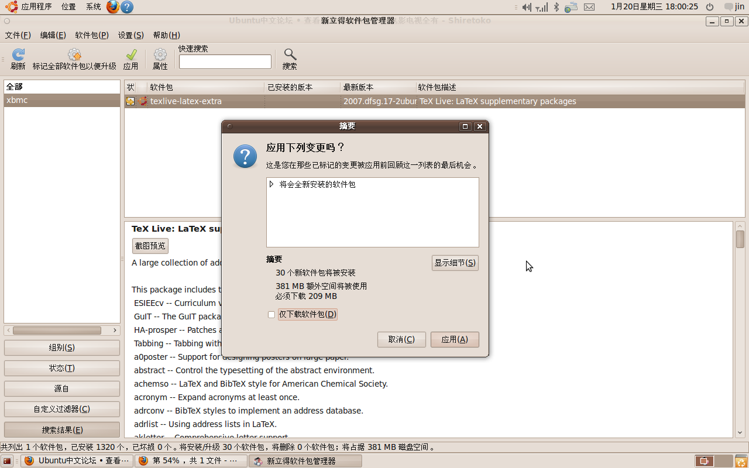Open the help launcher in the top panel
Screen dimensions: 749x468
[127, 7]
